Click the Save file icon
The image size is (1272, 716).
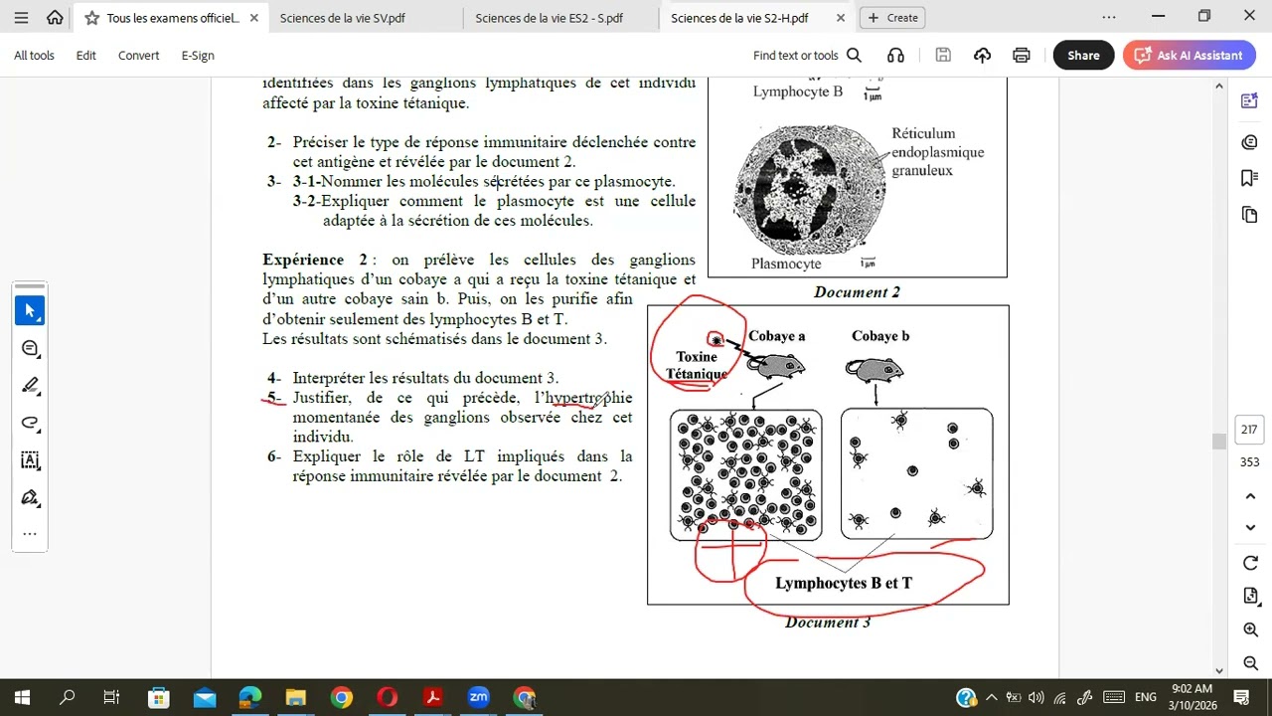coord(943,56)
